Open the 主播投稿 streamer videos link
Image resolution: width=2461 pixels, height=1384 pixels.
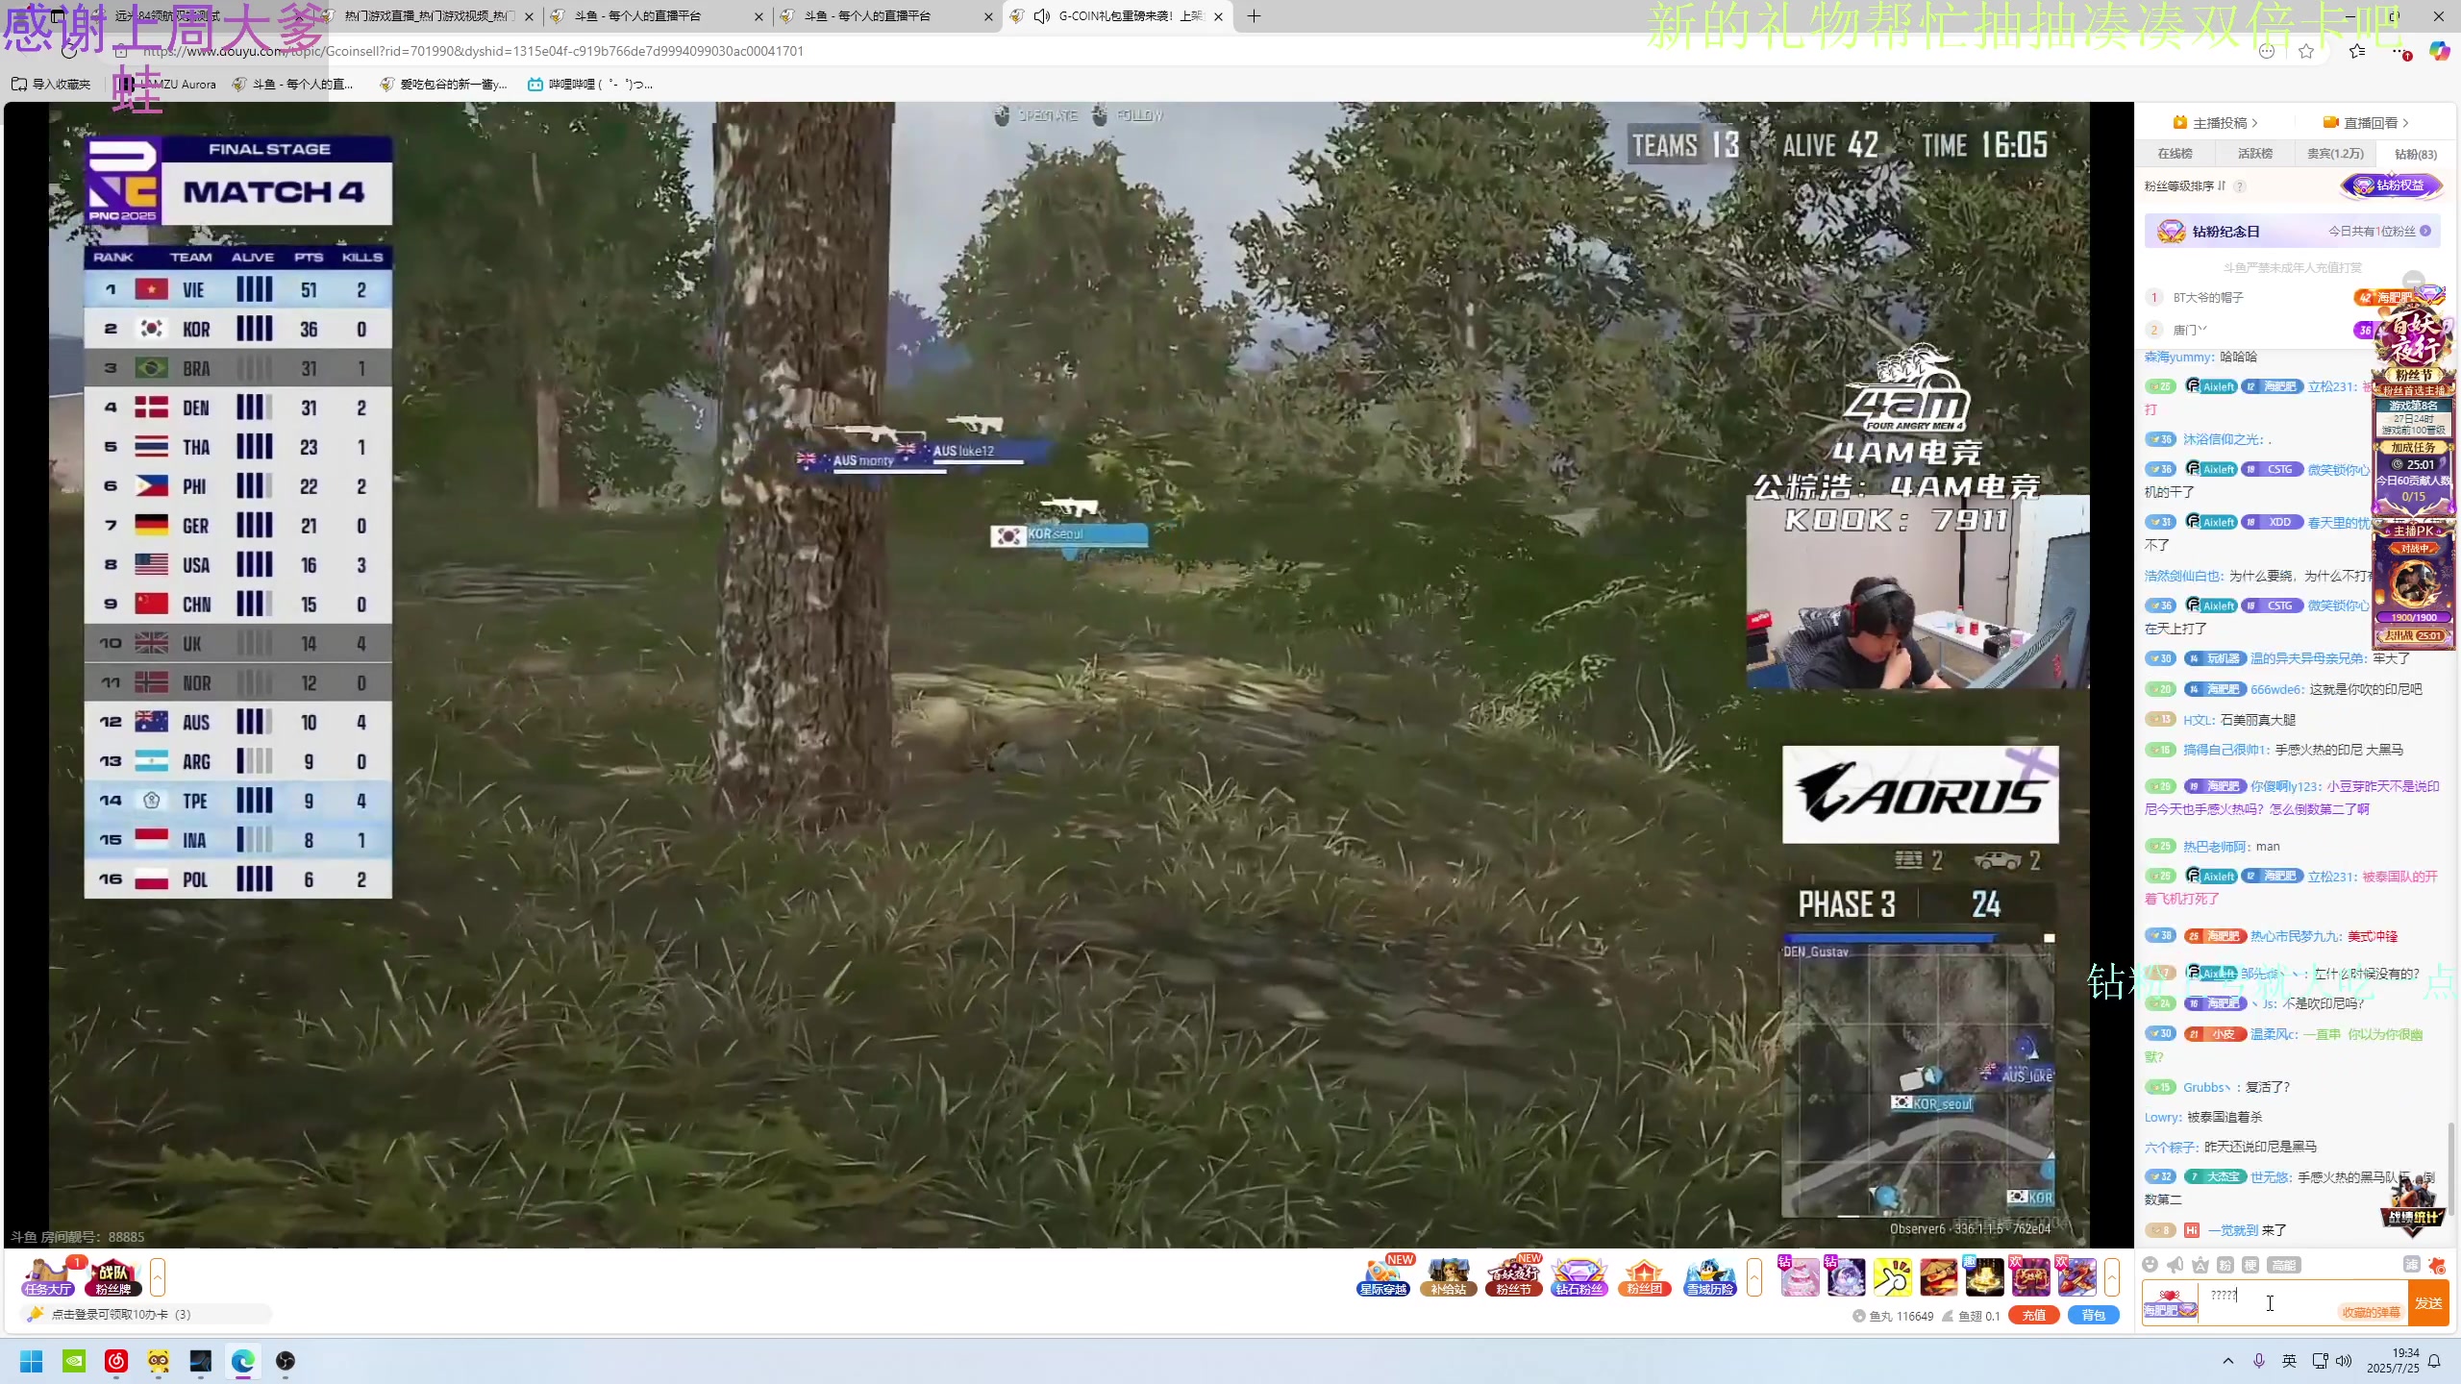click(x=2215, y=123)
